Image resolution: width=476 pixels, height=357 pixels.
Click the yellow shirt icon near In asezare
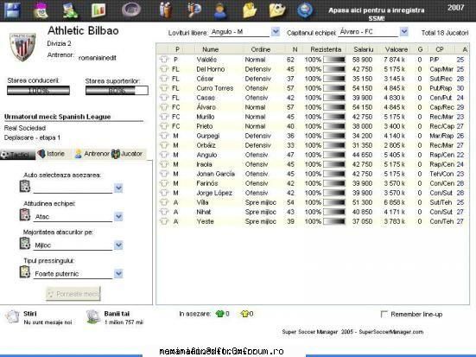point(244,314)
